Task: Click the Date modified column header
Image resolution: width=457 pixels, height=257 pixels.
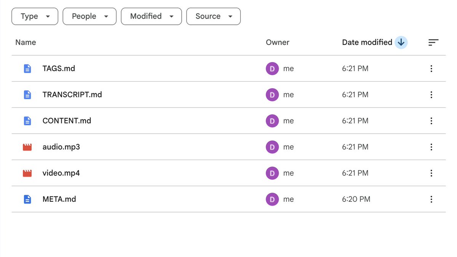Action: pyautogui.click(x=367, y=43)
